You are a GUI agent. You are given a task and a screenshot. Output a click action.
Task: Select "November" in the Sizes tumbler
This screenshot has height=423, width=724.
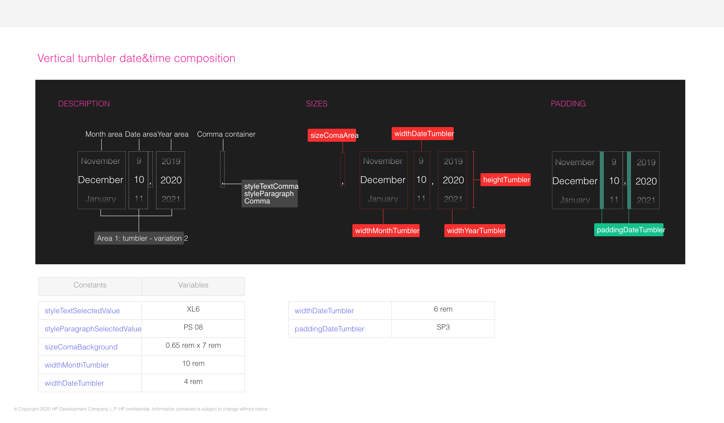coord(383,161)
